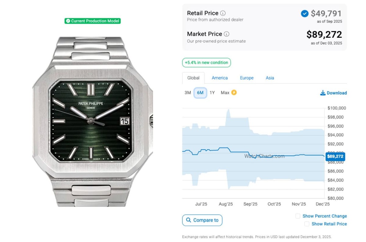Click the blue verified checkmark badge
The image size is (366, 242).
click(x=304, y=13)
